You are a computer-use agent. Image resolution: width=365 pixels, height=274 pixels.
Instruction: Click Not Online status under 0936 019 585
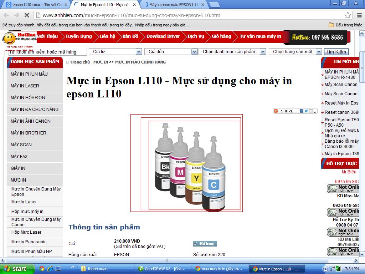pos(343,212)
